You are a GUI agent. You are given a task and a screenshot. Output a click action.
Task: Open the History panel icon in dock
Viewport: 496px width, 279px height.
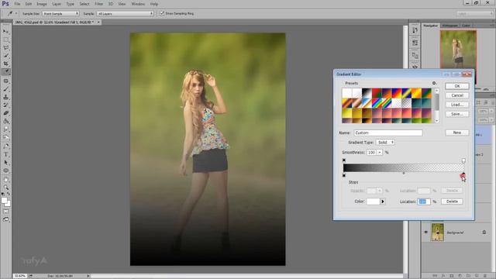coord(415,30)
